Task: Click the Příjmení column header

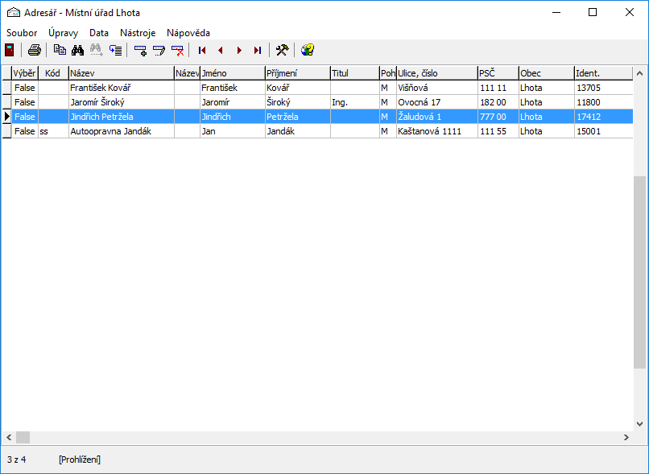Action: pyautogui.click(x=298, y=73)
